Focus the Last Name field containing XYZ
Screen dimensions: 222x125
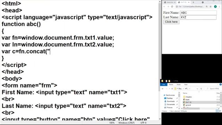pos(198,17)
